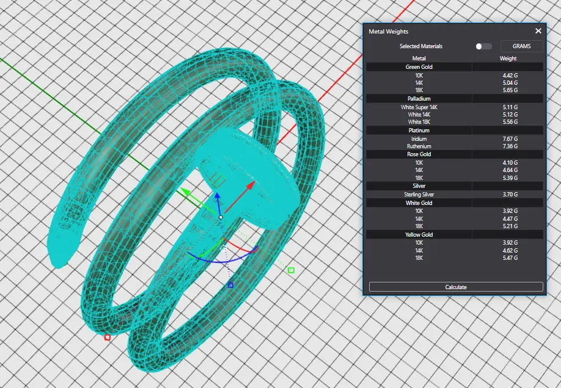Collapse the Platinum category header

coord(419,131)
